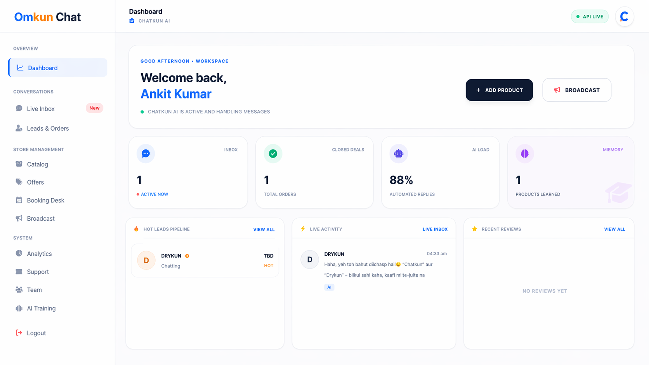The image size is (649, 365).
Task: Click the Leads & Orders people icon
Action: point(19,128)
